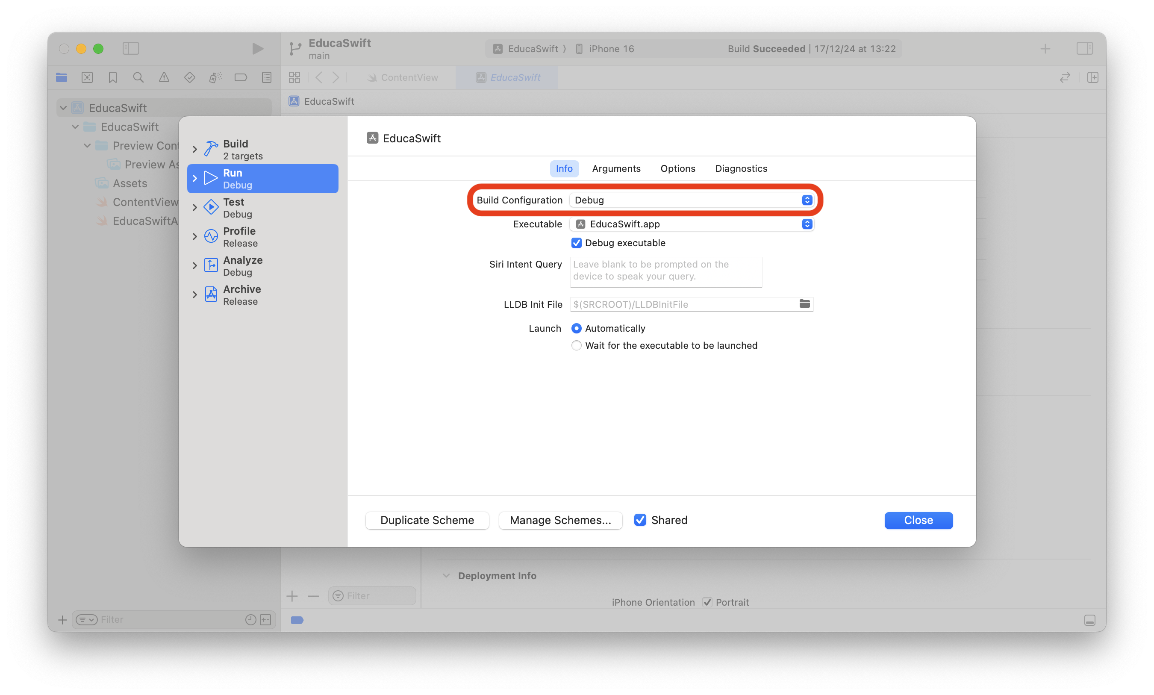This screenshot has height=695, width=1154.
Task: Select the Archive Release scheme action
Action: pyautogui.click(x=262, y=294)
